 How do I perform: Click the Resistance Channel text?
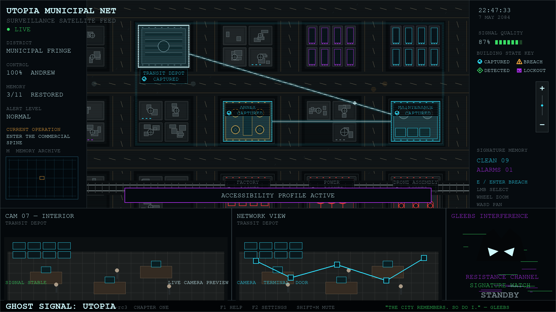(x=502, y=277)
